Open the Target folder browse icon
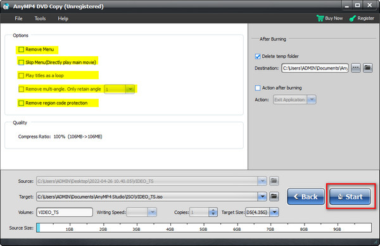The height and width of the screenshot is (246, 380). click(274, 197)
